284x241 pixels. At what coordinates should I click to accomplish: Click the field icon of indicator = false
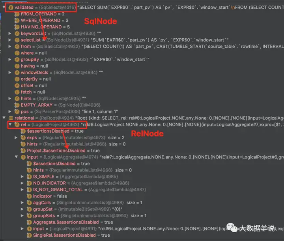pyautogui.click(x=29, y=196)
